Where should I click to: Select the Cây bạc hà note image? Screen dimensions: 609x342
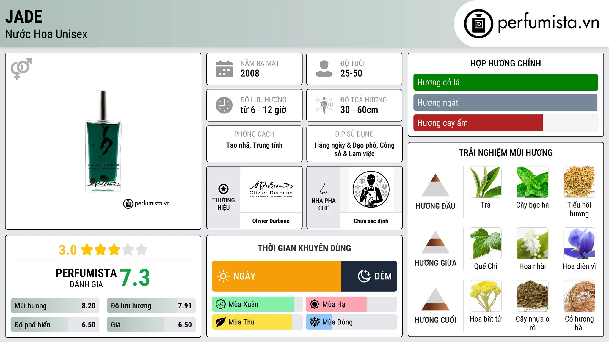coord(532,182)
